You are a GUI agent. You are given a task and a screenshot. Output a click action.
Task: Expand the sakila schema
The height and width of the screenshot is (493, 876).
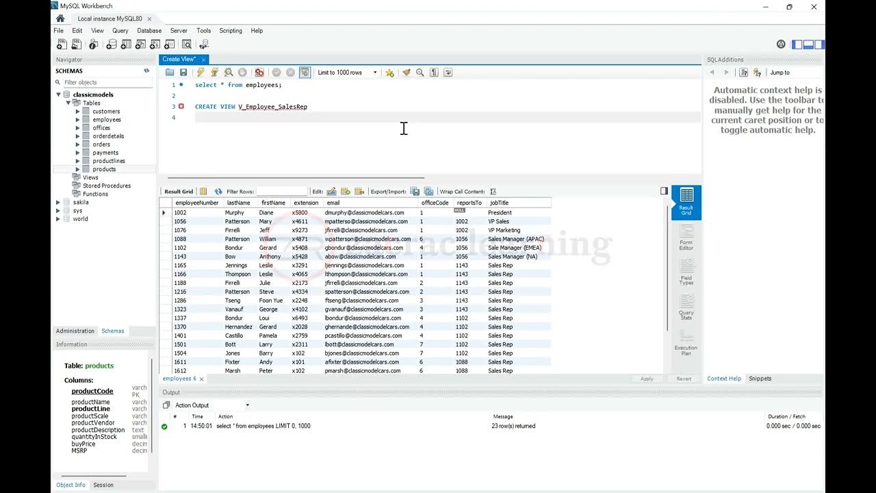coord(59,202)
